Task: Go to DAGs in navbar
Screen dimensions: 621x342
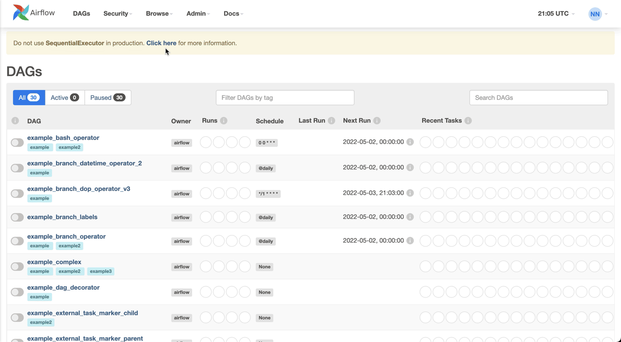Action: 82,14
